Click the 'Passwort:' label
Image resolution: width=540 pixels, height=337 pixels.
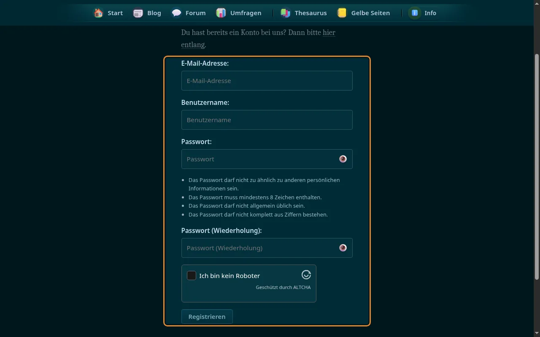[x=197, y=142]
